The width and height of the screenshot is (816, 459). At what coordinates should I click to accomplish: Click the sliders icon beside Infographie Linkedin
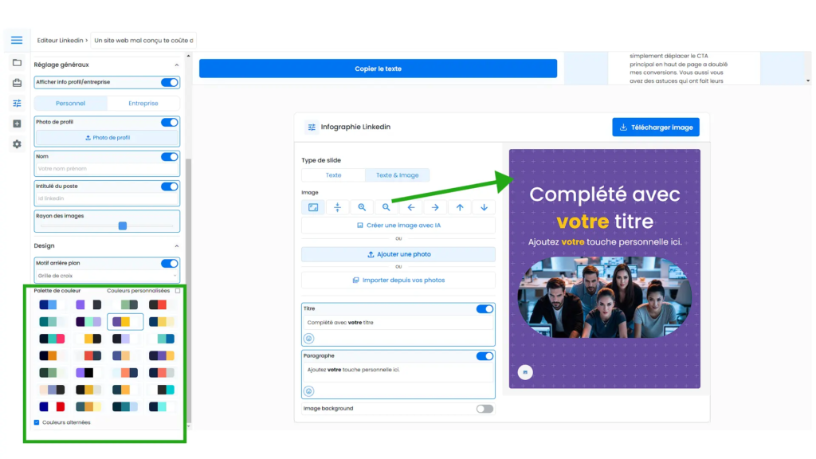[x=312, y=127]
